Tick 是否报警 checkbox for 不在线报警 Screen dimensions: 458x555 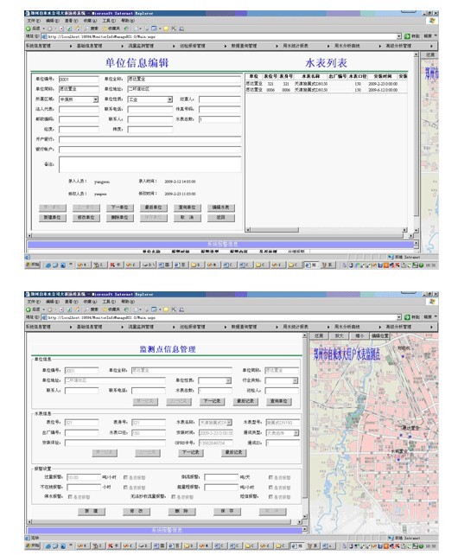click(x=125, y=488)
